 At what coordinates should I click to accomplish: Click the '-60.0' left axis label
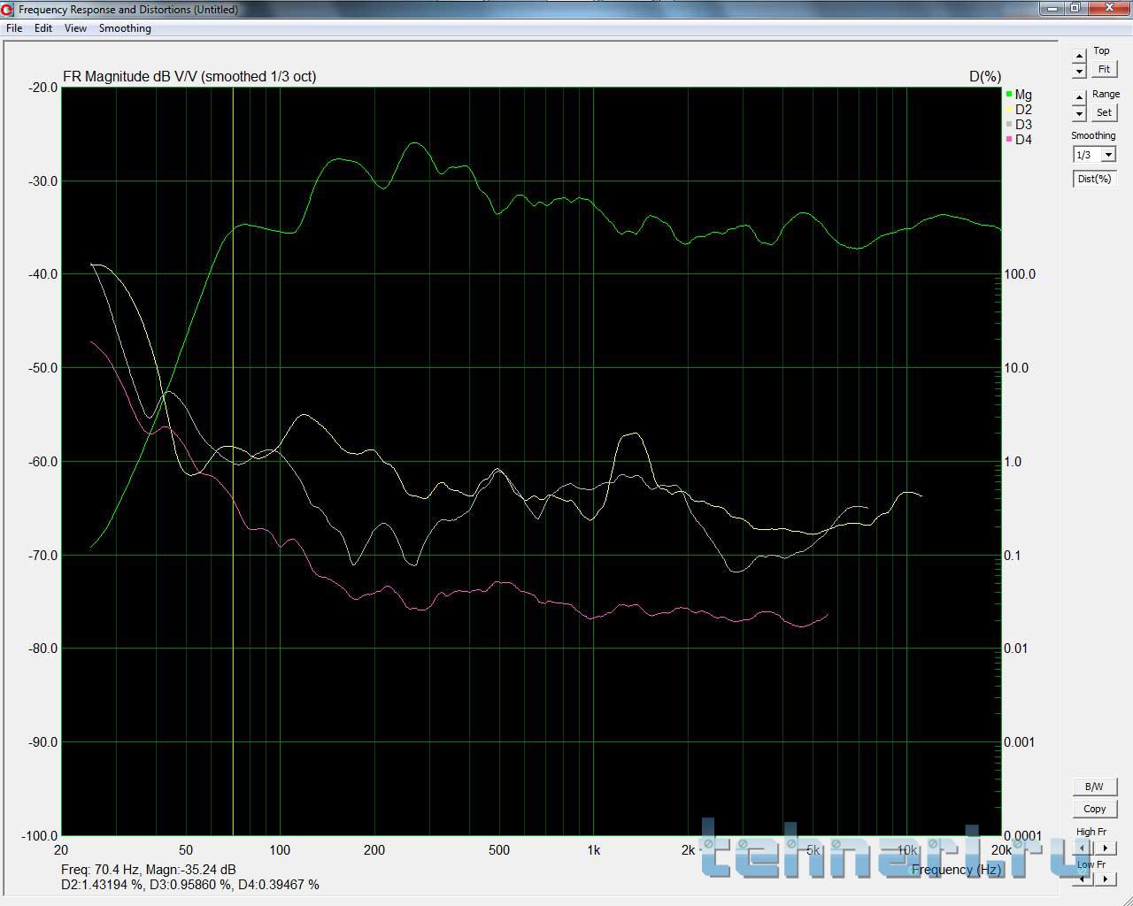[x=42, y=462]
